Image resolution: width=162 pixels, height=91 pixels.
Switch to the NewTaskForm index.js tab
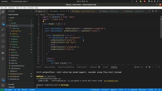click(83, 11)
